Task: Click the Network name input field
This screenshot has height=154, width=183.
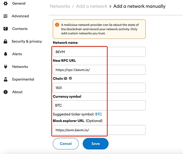Action: tap(99, 52)
